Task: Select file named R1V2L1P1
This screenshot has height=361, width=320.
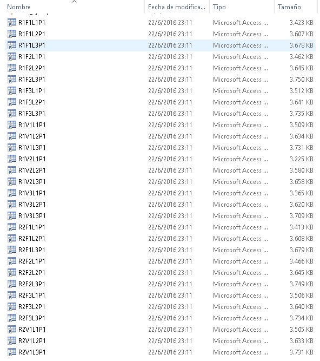Action: pyautogui.click(x=32, y=159)
